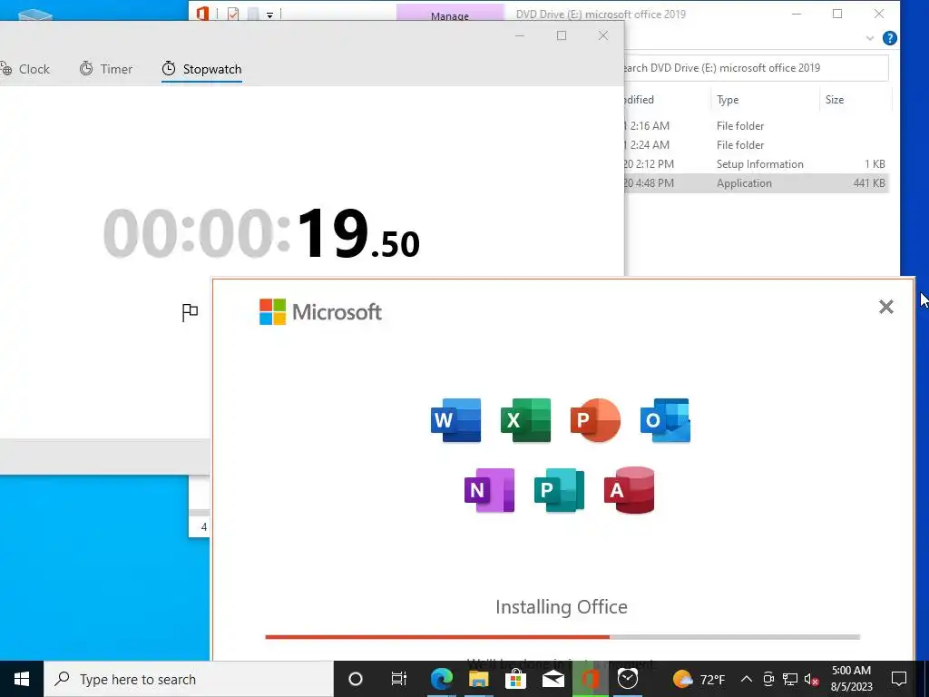
Task: Click the Meet Now tray icon
Action: coord(768,679)
